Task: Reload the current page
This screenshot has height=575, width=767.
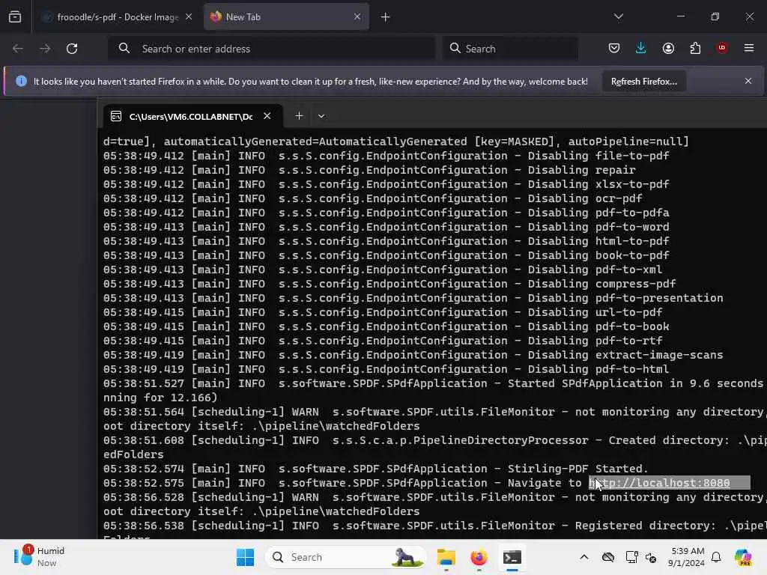Action: (x=72, y=49)
